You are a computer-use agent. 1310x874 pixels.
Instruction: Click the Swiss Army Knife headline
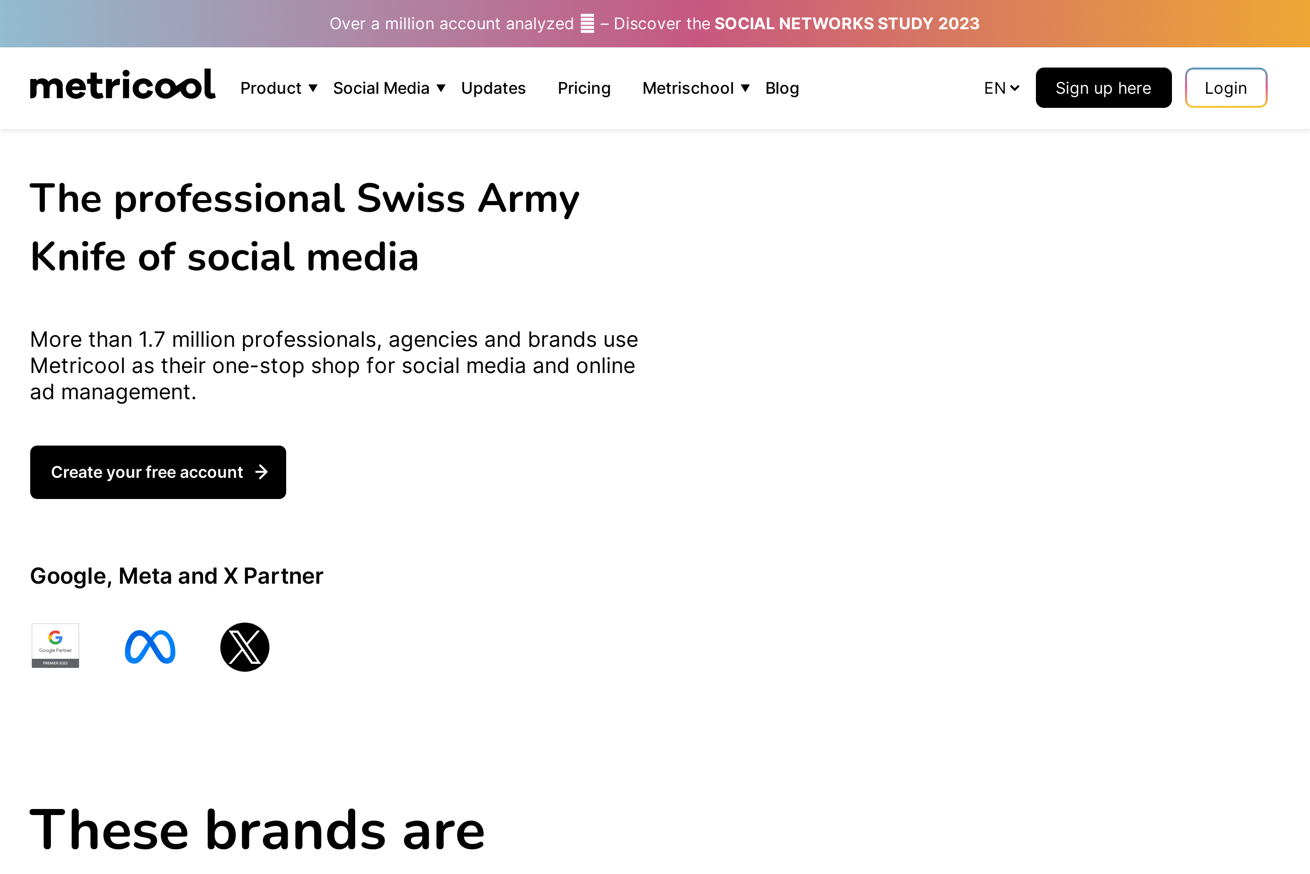(304, 227)
